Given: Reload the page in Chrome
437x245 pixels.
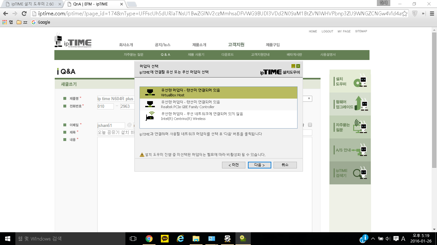Looking at the screenshot, I should click(x=24, y=13).
